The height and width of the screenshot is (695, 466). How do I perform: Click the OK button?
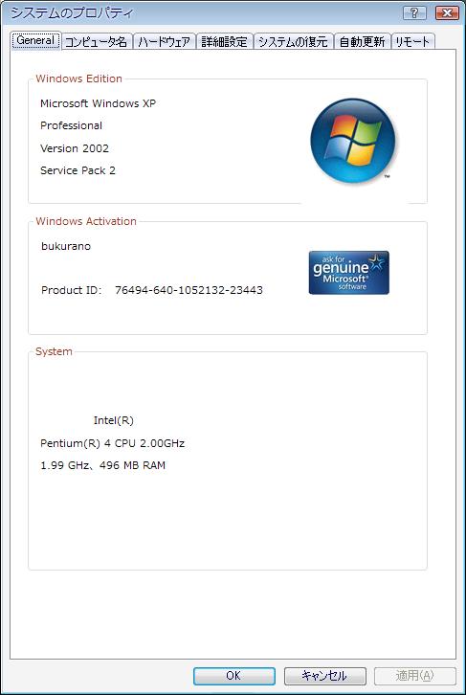click(x=233, y=676)
